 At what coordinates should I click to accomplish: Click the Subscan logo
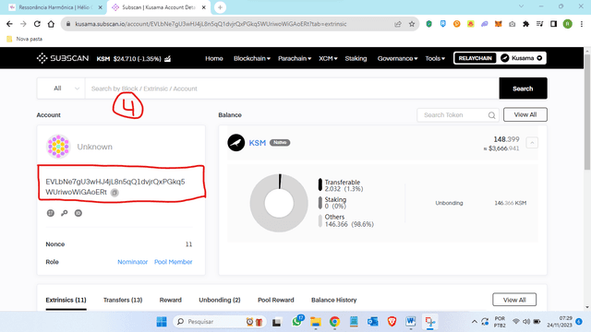(63, 58)
